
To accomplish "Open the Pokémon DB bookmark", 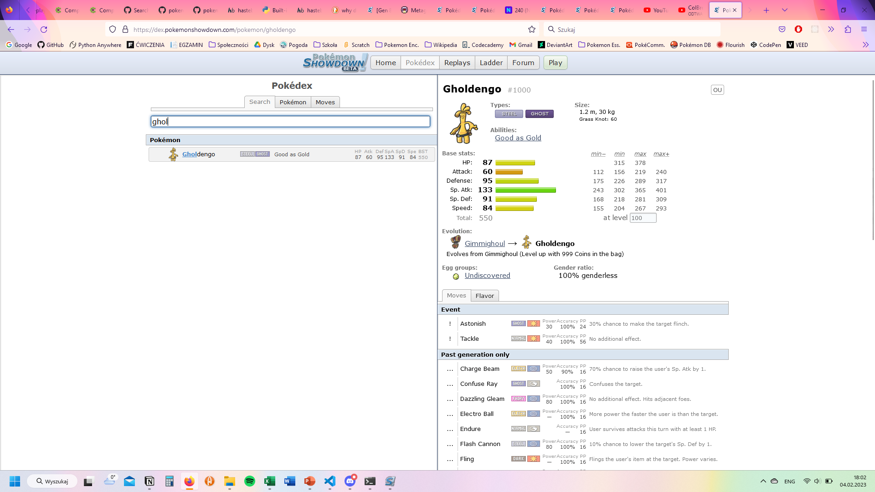I will (x=690, y=45).
